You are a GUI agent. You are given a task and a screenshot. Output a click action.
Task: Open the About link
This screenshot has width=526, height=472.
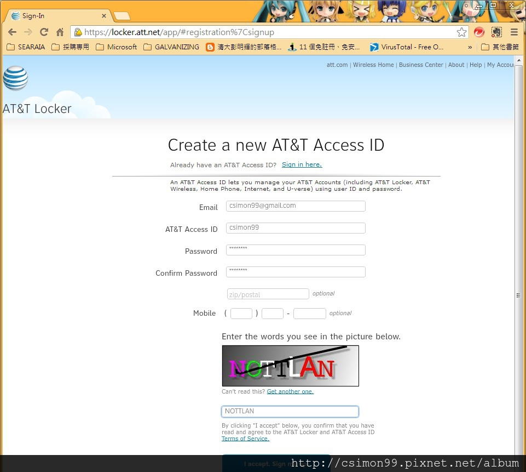coord(456,65)
